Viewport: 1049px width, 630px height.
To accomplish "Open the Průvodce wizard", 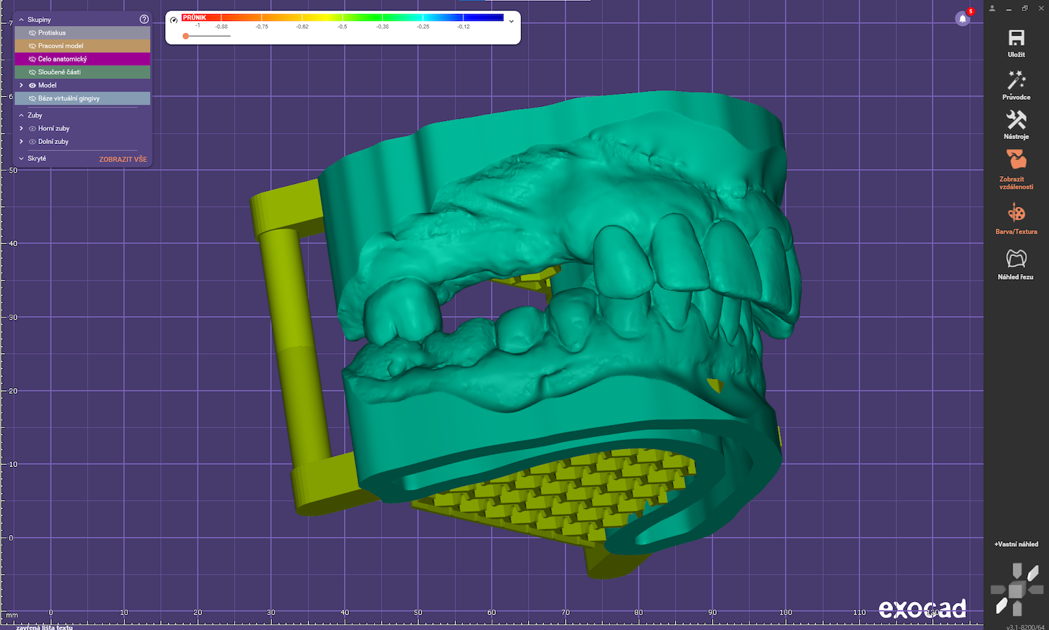I will click(x=1016, y=80).
